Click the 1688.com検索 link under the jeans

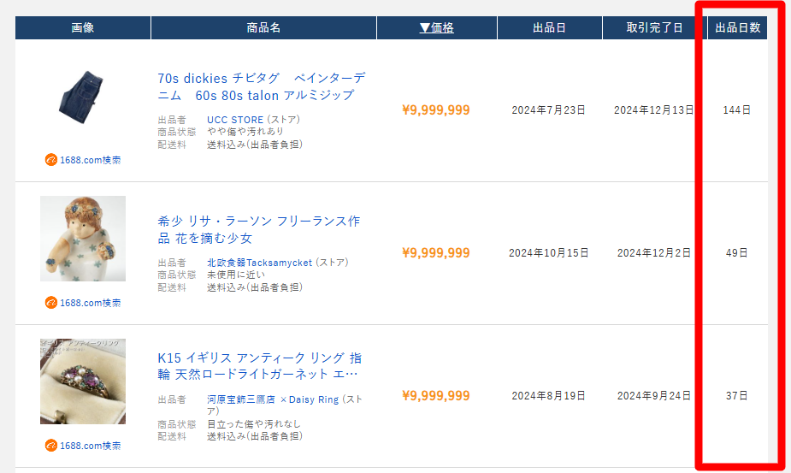pos(90,160)
